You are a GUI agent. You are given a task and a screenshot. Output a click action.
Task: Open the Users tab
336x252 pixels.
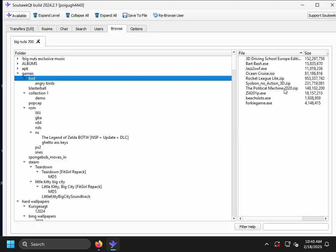98,29
